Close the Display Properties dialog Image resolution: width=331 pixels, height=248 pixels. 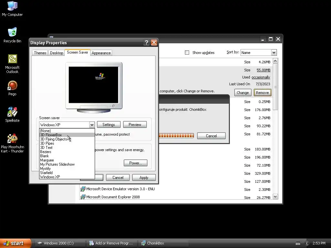point(154,43)
